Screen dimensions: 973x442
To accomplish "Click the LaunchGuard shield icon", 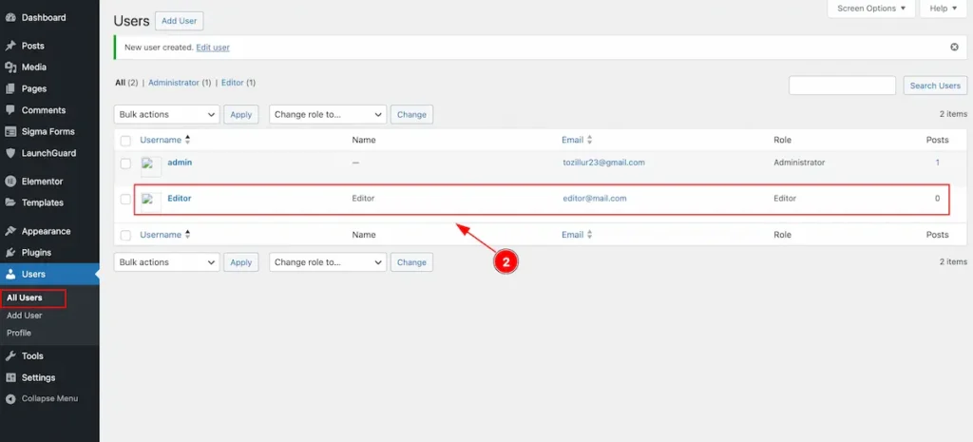I will coord(10,153).
